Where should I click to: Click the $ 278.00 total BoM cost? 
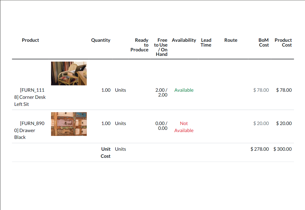coord(260,149)
